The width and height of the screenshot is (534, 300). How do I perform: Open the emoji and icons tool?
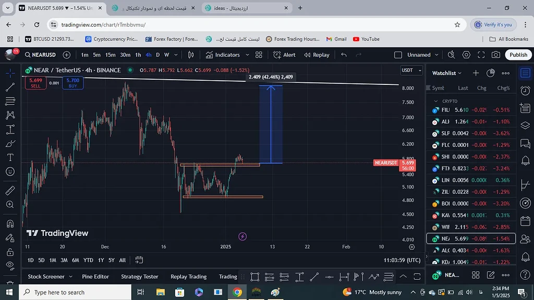click(x=10, y=171)
